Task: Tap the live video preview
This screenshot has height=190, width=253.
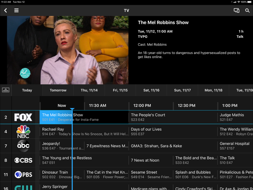Action: click(x=68, y=50)
